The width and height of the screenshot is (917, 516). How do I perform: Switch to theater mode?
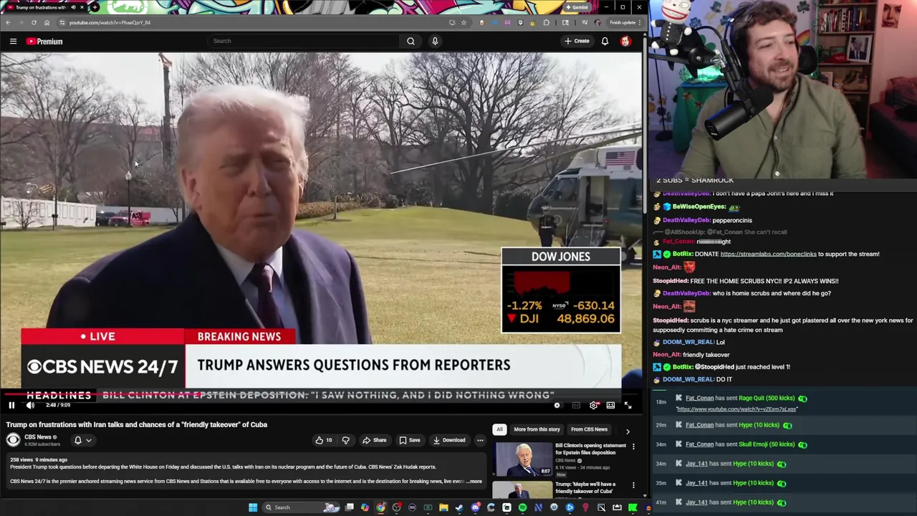[610, 405]
